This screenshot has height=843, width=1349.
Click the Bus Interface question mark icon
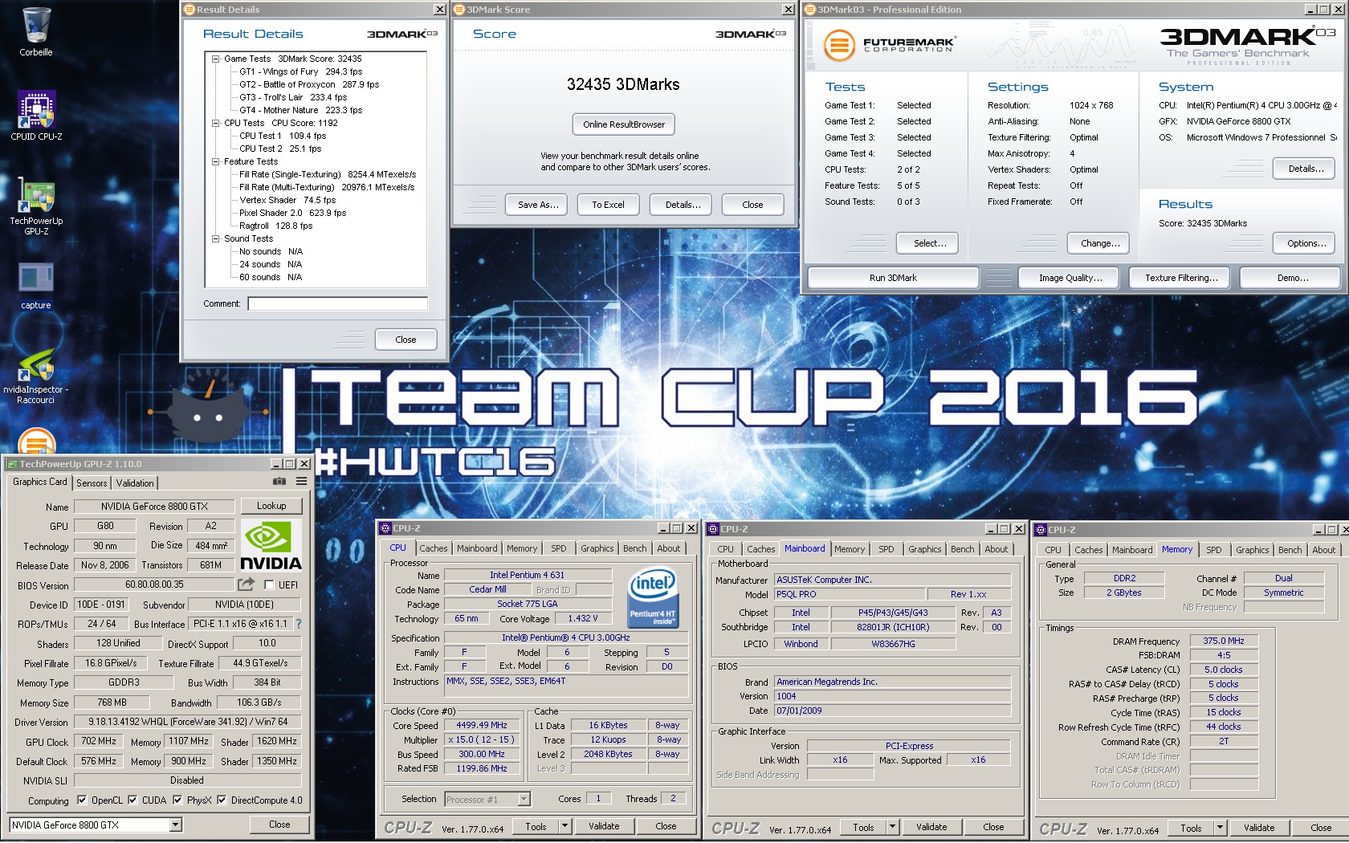point(299,624)
